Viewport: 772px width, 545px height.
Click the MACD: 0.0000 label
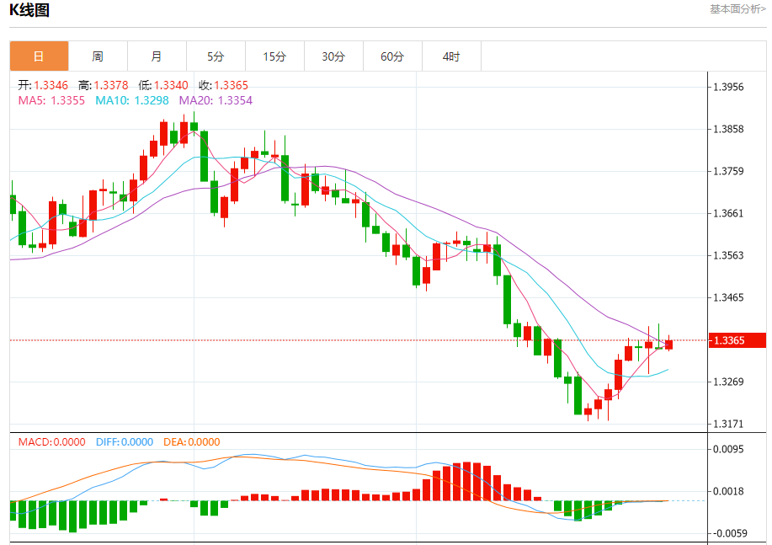(52, 441)
